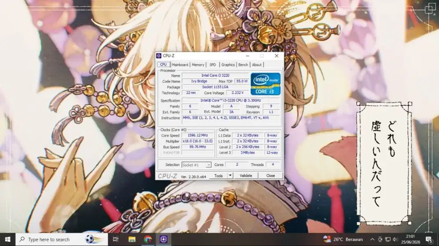Minimize the CPU-Z window
439x246 pixels.
pyautogui.click(x=247, y=56)
